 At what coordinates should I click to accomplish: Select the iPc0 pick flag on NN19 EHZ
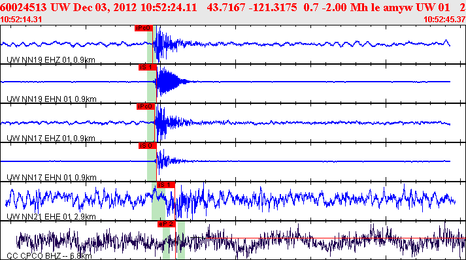pos(144,28)
